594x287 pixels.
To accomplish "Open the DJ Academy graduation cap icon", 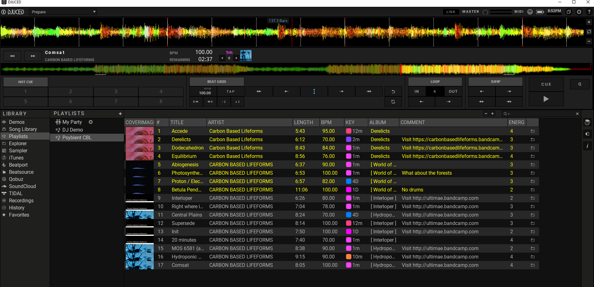I will tap(587, 122).
